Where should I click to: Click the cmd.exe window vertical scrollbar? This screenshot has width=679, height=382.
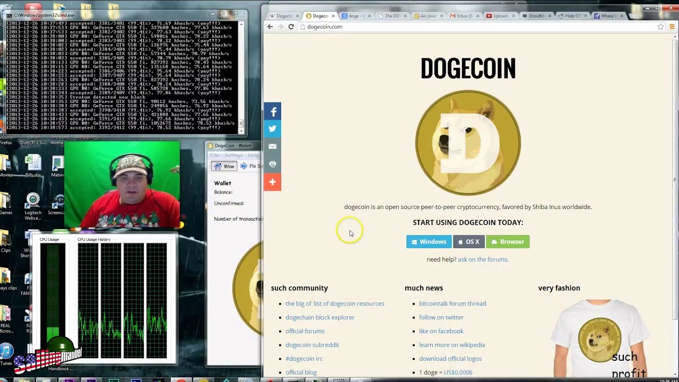[241, 77]
